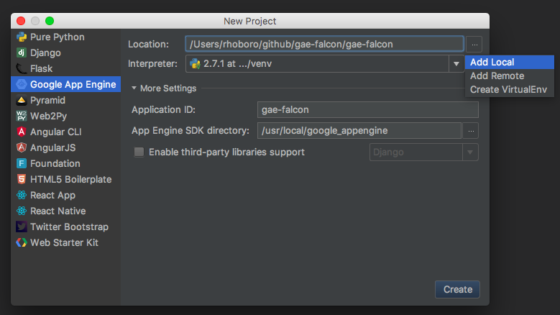Select Django project type

[65, 52]
